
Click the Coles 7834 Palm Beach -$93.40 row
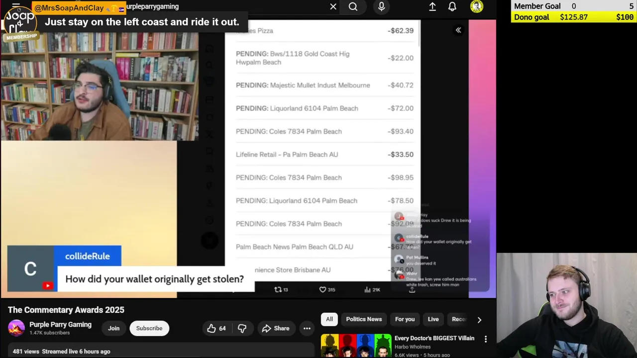tap(324, 131)
